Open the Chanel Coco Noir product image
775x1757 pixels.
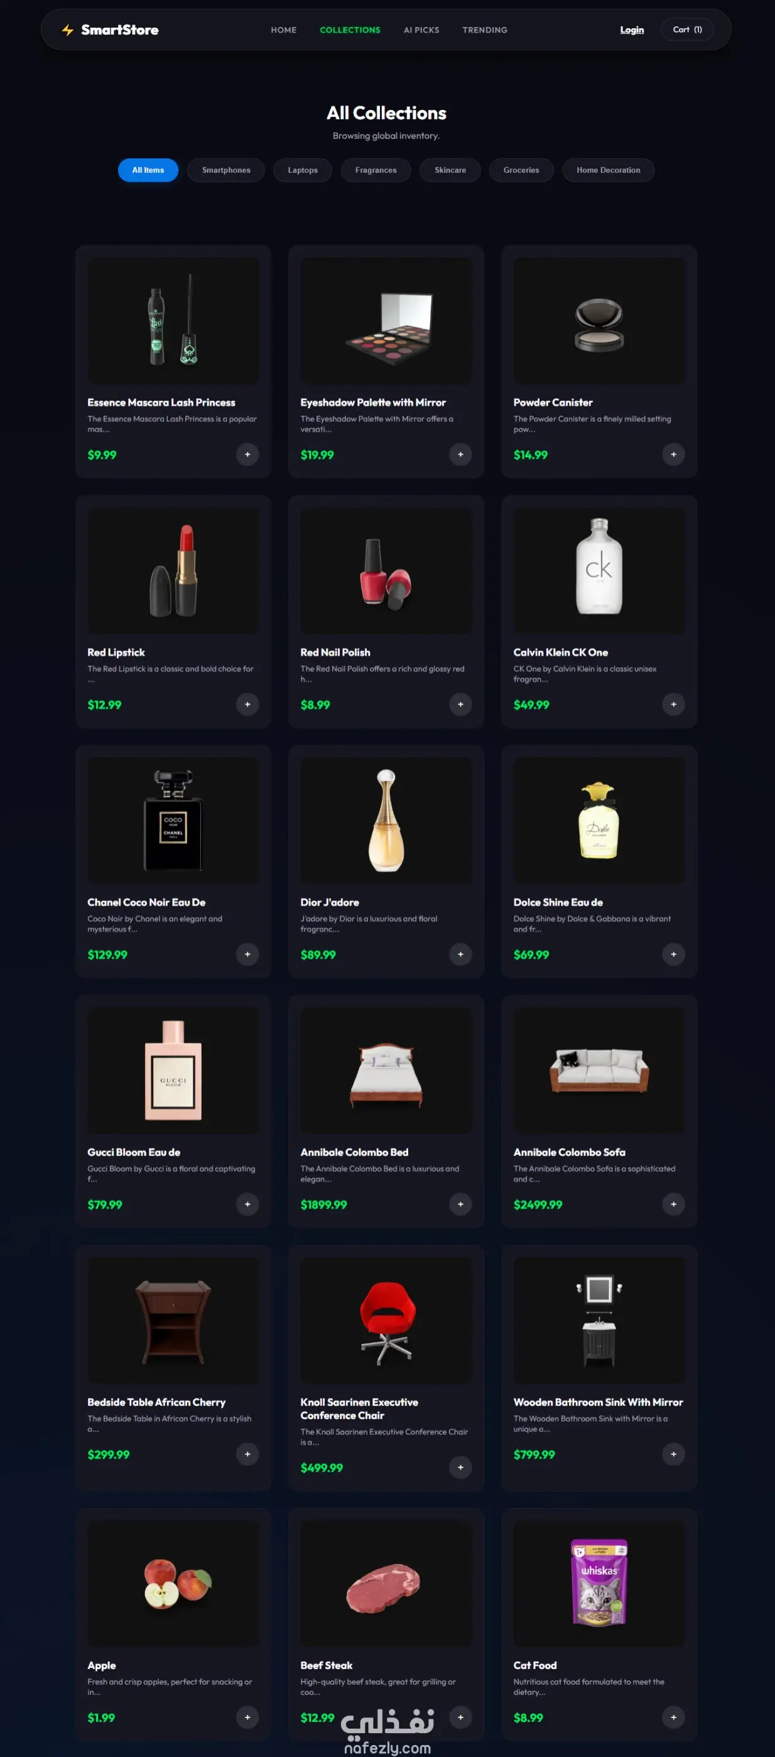(173, 820)
